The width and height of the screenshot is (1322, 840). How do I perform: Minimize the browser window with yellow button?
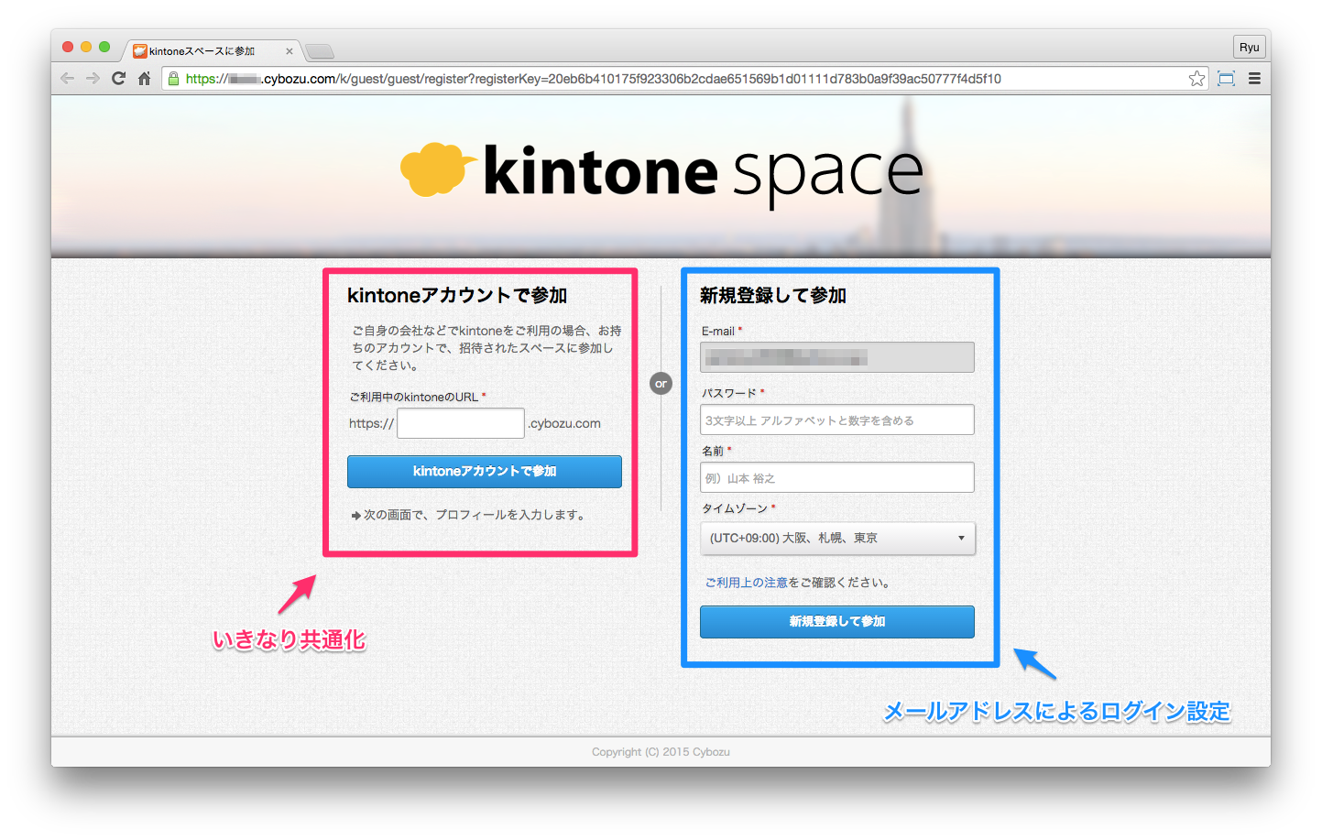(86, 47)
